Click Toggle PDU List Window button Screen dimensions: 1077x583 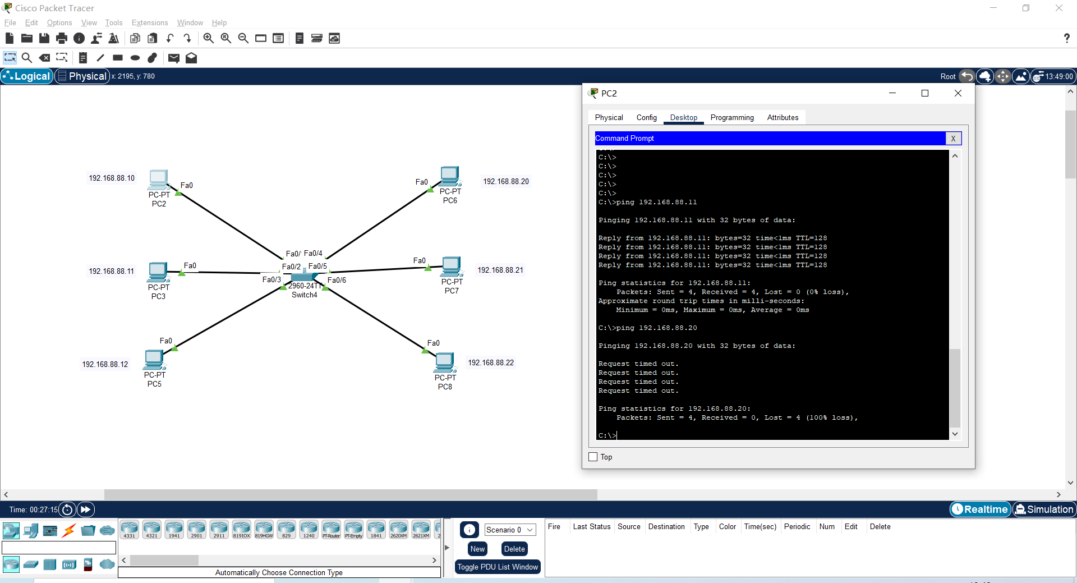point(498,567)
